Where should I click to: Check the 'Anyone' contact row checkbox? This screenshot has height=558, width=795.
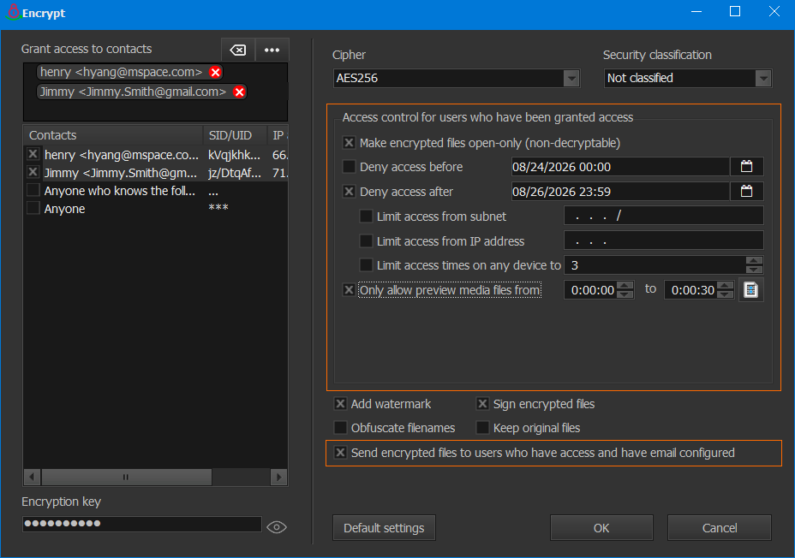point(33,208)
